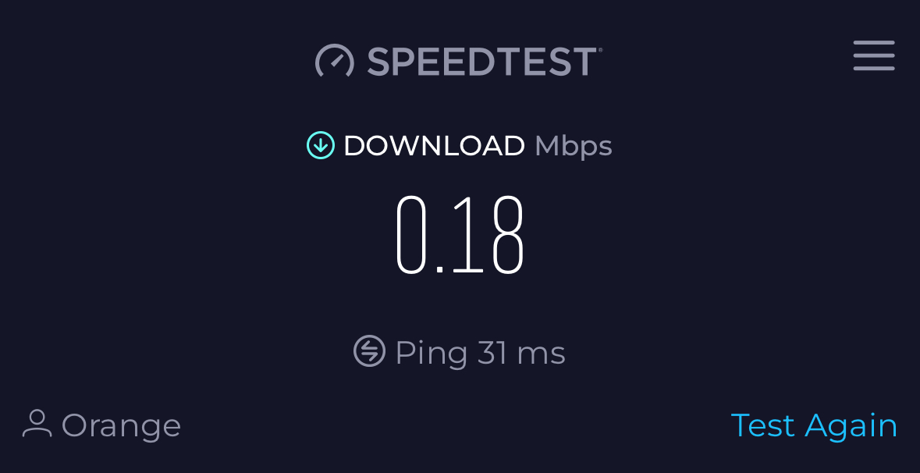
Task: Click the decimal point in 0.18
Action: 440,270
